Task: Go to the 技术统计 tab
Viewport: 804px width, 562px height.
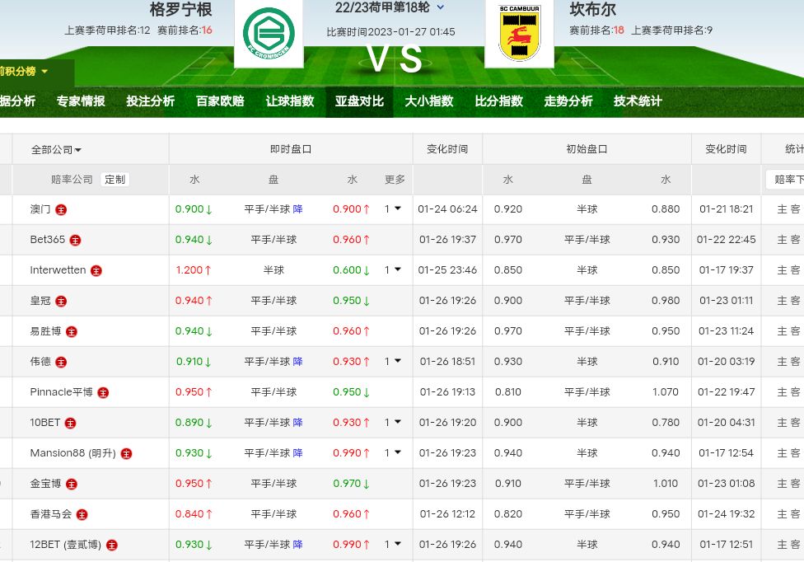Action: tap(638, 101)
